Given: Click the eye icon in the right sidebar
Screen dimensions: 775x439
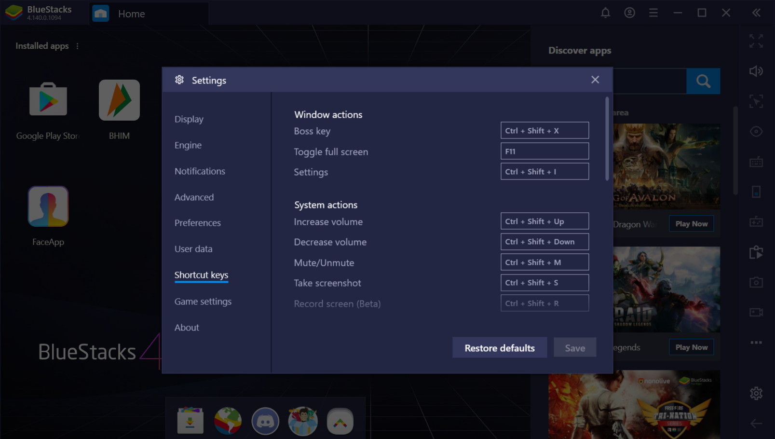Looking at the screenshot, I should click(x=756, y=132).
